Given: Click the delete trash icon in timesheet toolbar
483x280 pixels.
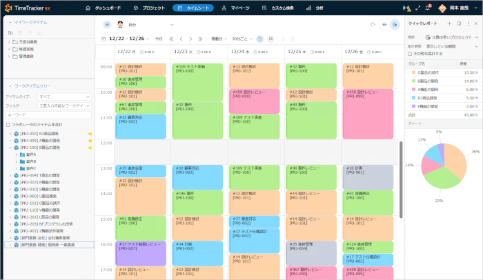Looking at the screenshot, I should point(293,39).
